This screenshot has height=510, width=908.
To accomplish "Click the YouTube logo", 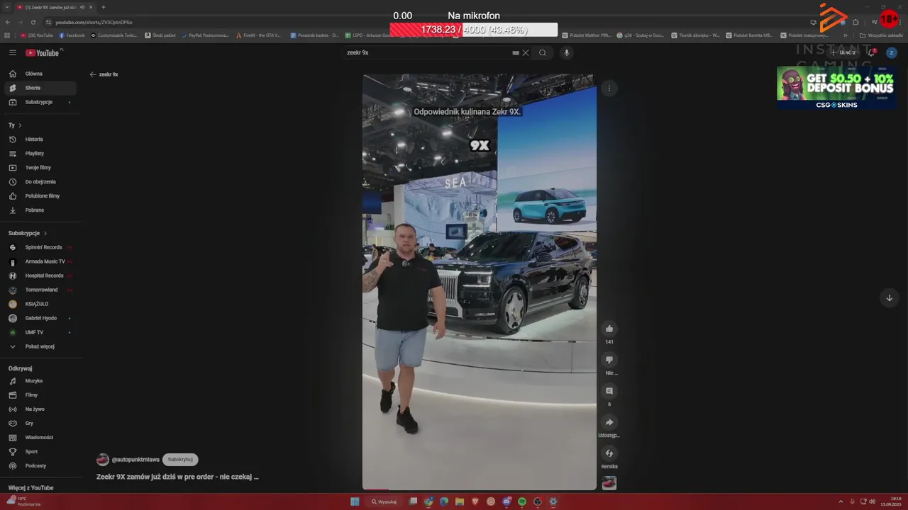I will click(43, 52).
